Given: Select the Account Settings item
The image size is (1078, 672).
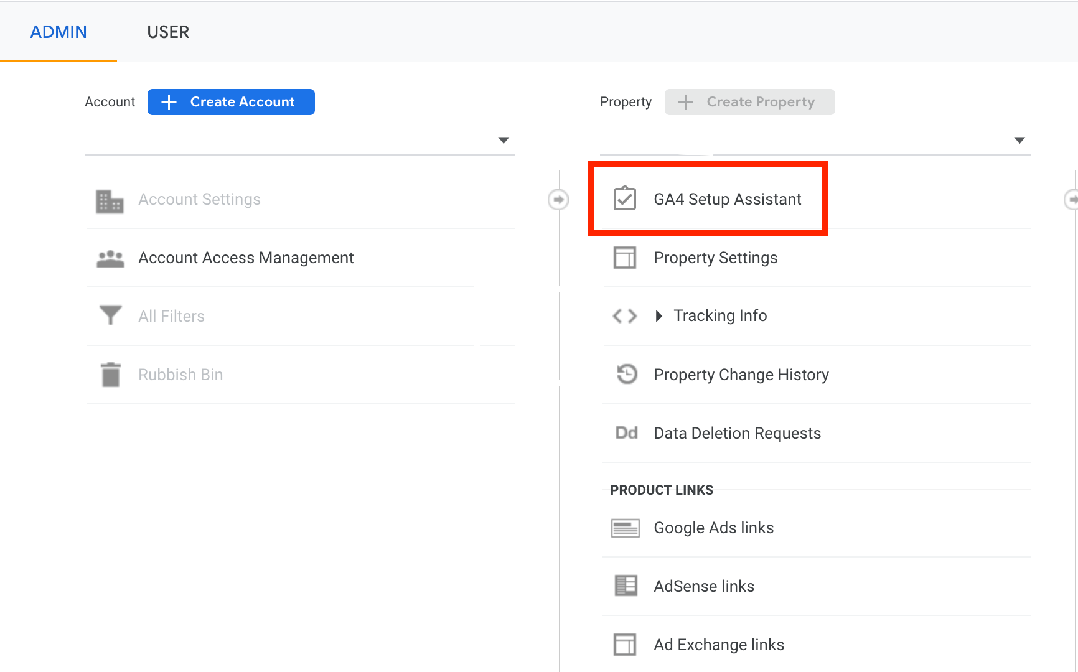Looking at the screenshot, I should (199, 199).
